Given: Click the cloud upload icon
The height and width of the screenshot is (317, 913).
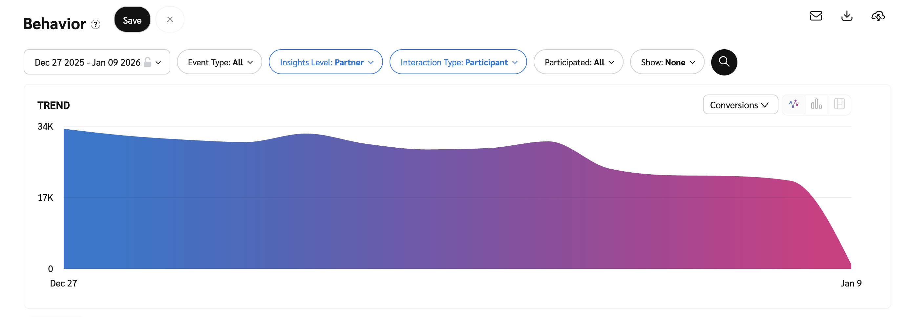Looking at the screenshot, I should (x=878, y=16).
